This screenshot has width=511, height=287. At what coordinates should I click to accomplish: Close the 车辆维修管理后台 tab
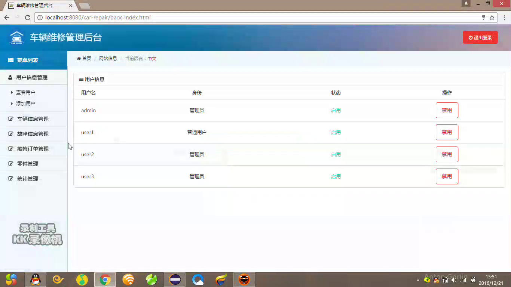[x=71, y=6]
